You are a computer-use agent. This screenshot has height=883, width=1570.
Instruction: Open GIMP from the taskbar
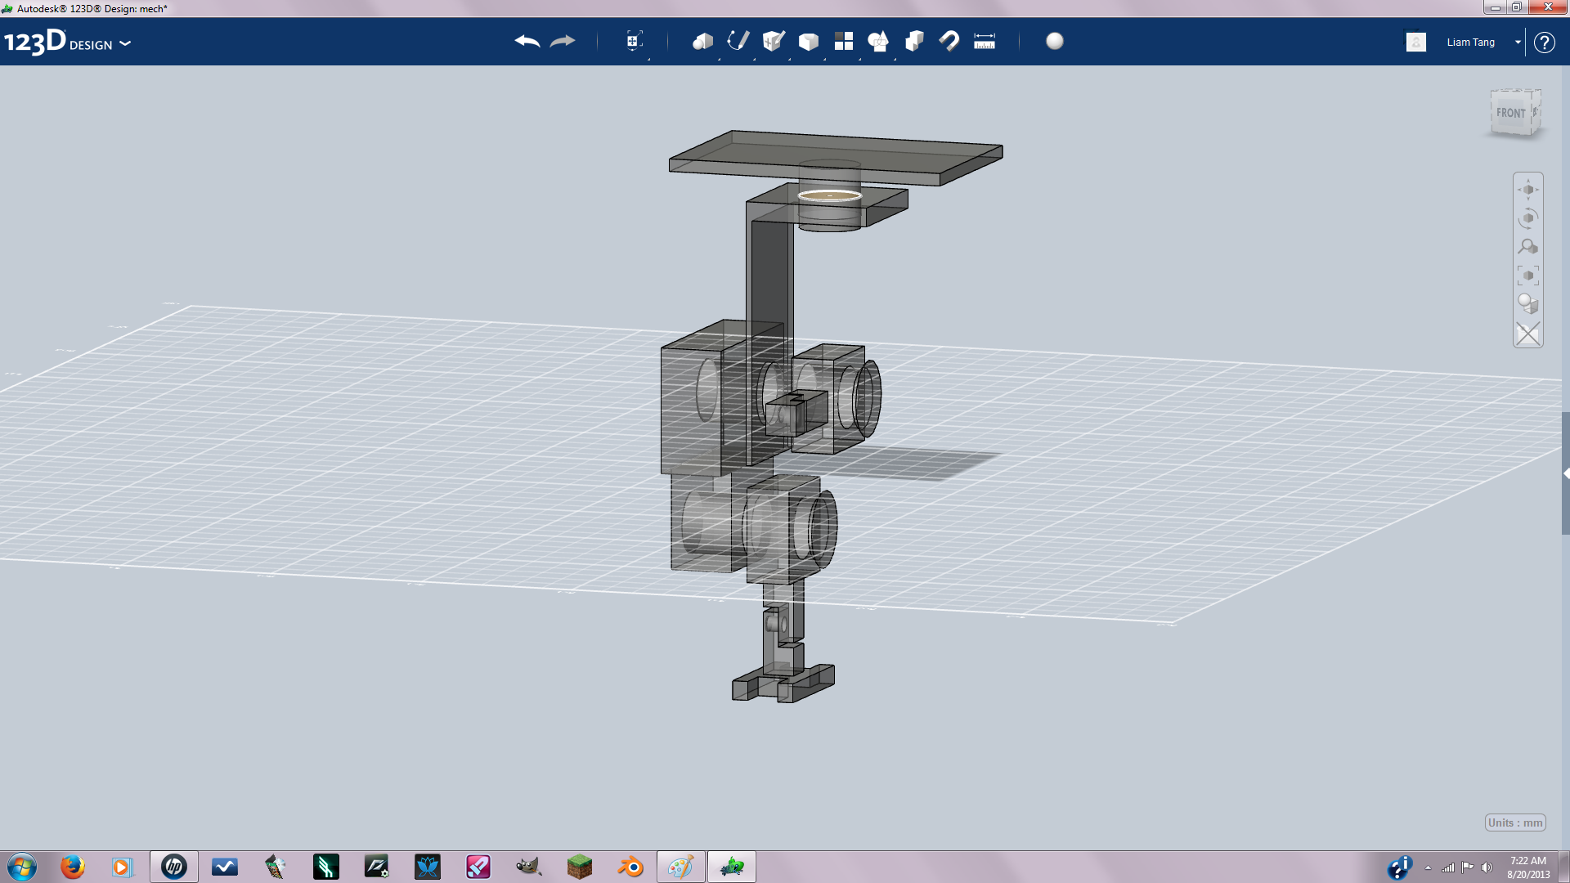(529, 867)
